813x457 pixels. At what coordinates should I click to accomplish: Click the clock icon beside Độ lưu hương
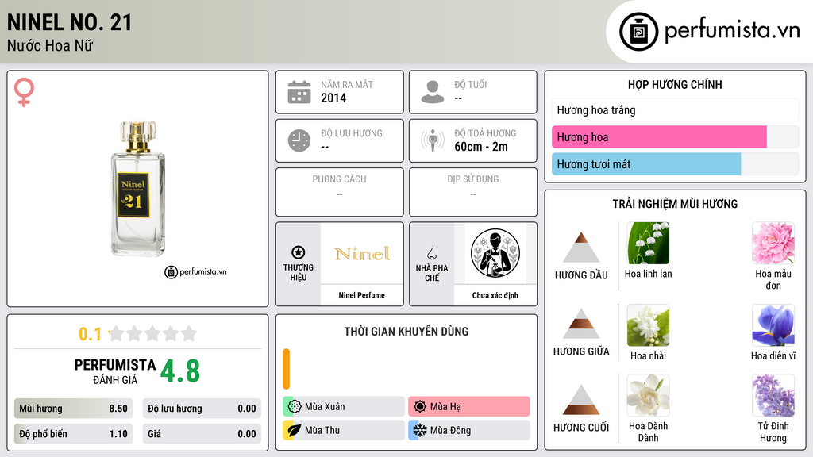pos(299,140)
